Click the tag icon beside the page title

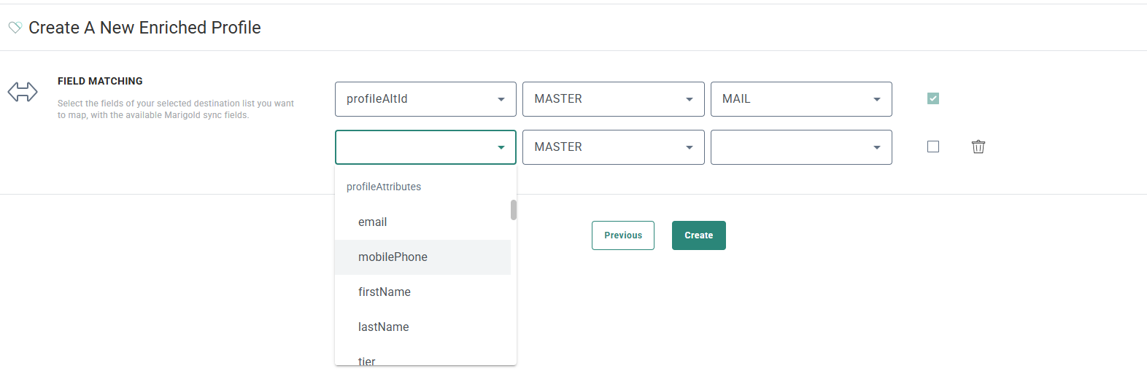(x=15, y=28)
